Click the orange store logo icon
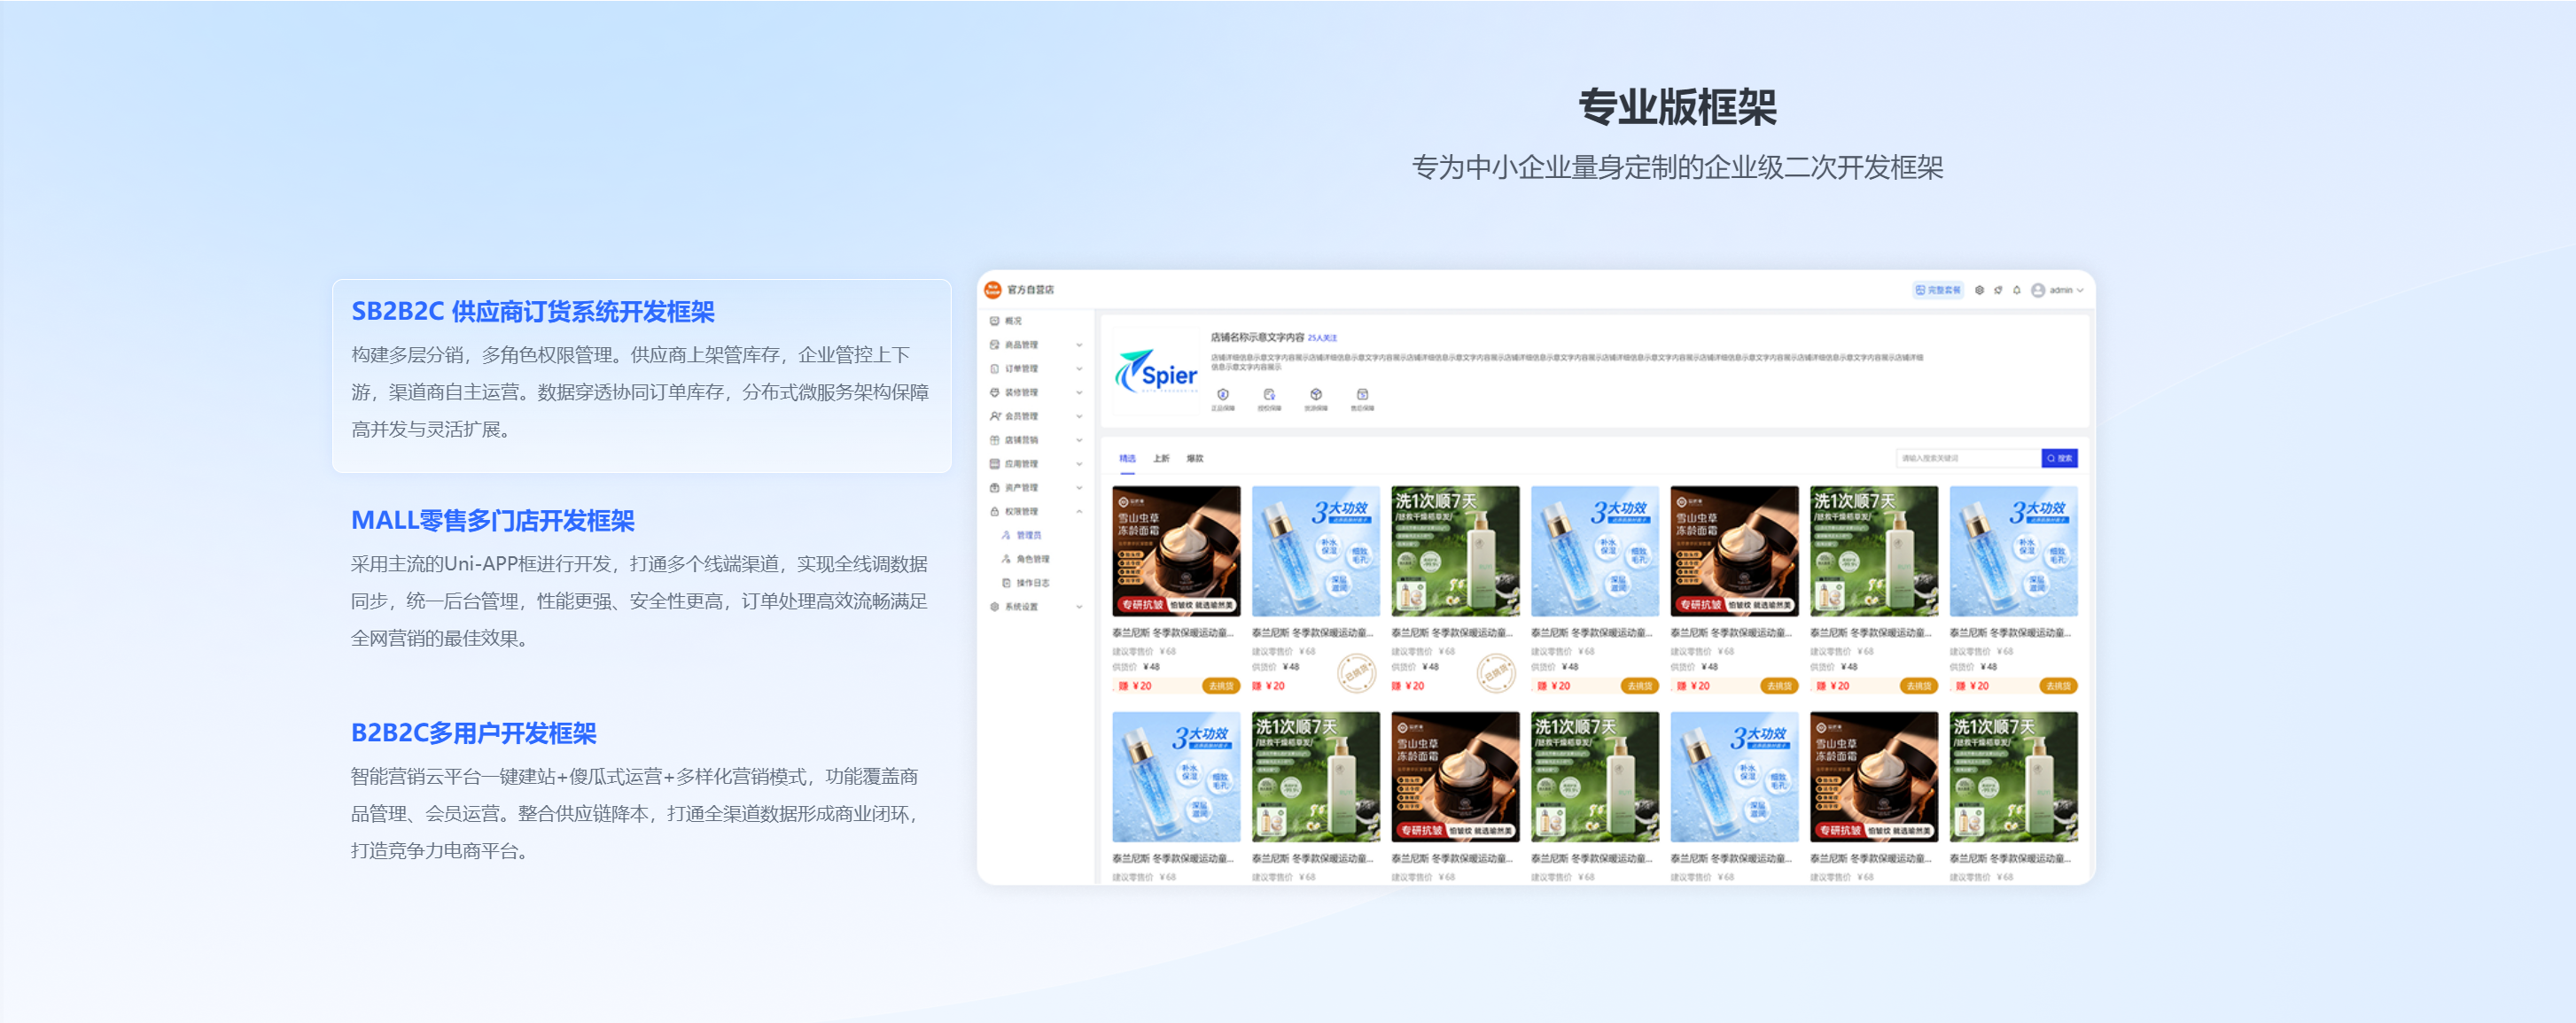Image resolution: width=2576 pixels, height=1023 pixels. [x=992, y=290]
